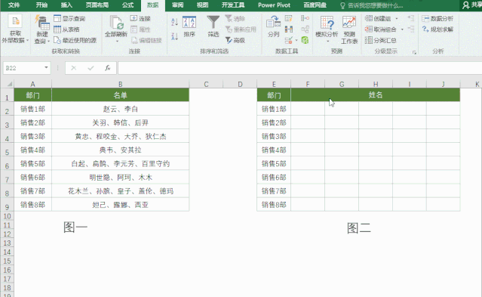
Task: Click Text to Columns (分列)
Action: tap(273, 26)
